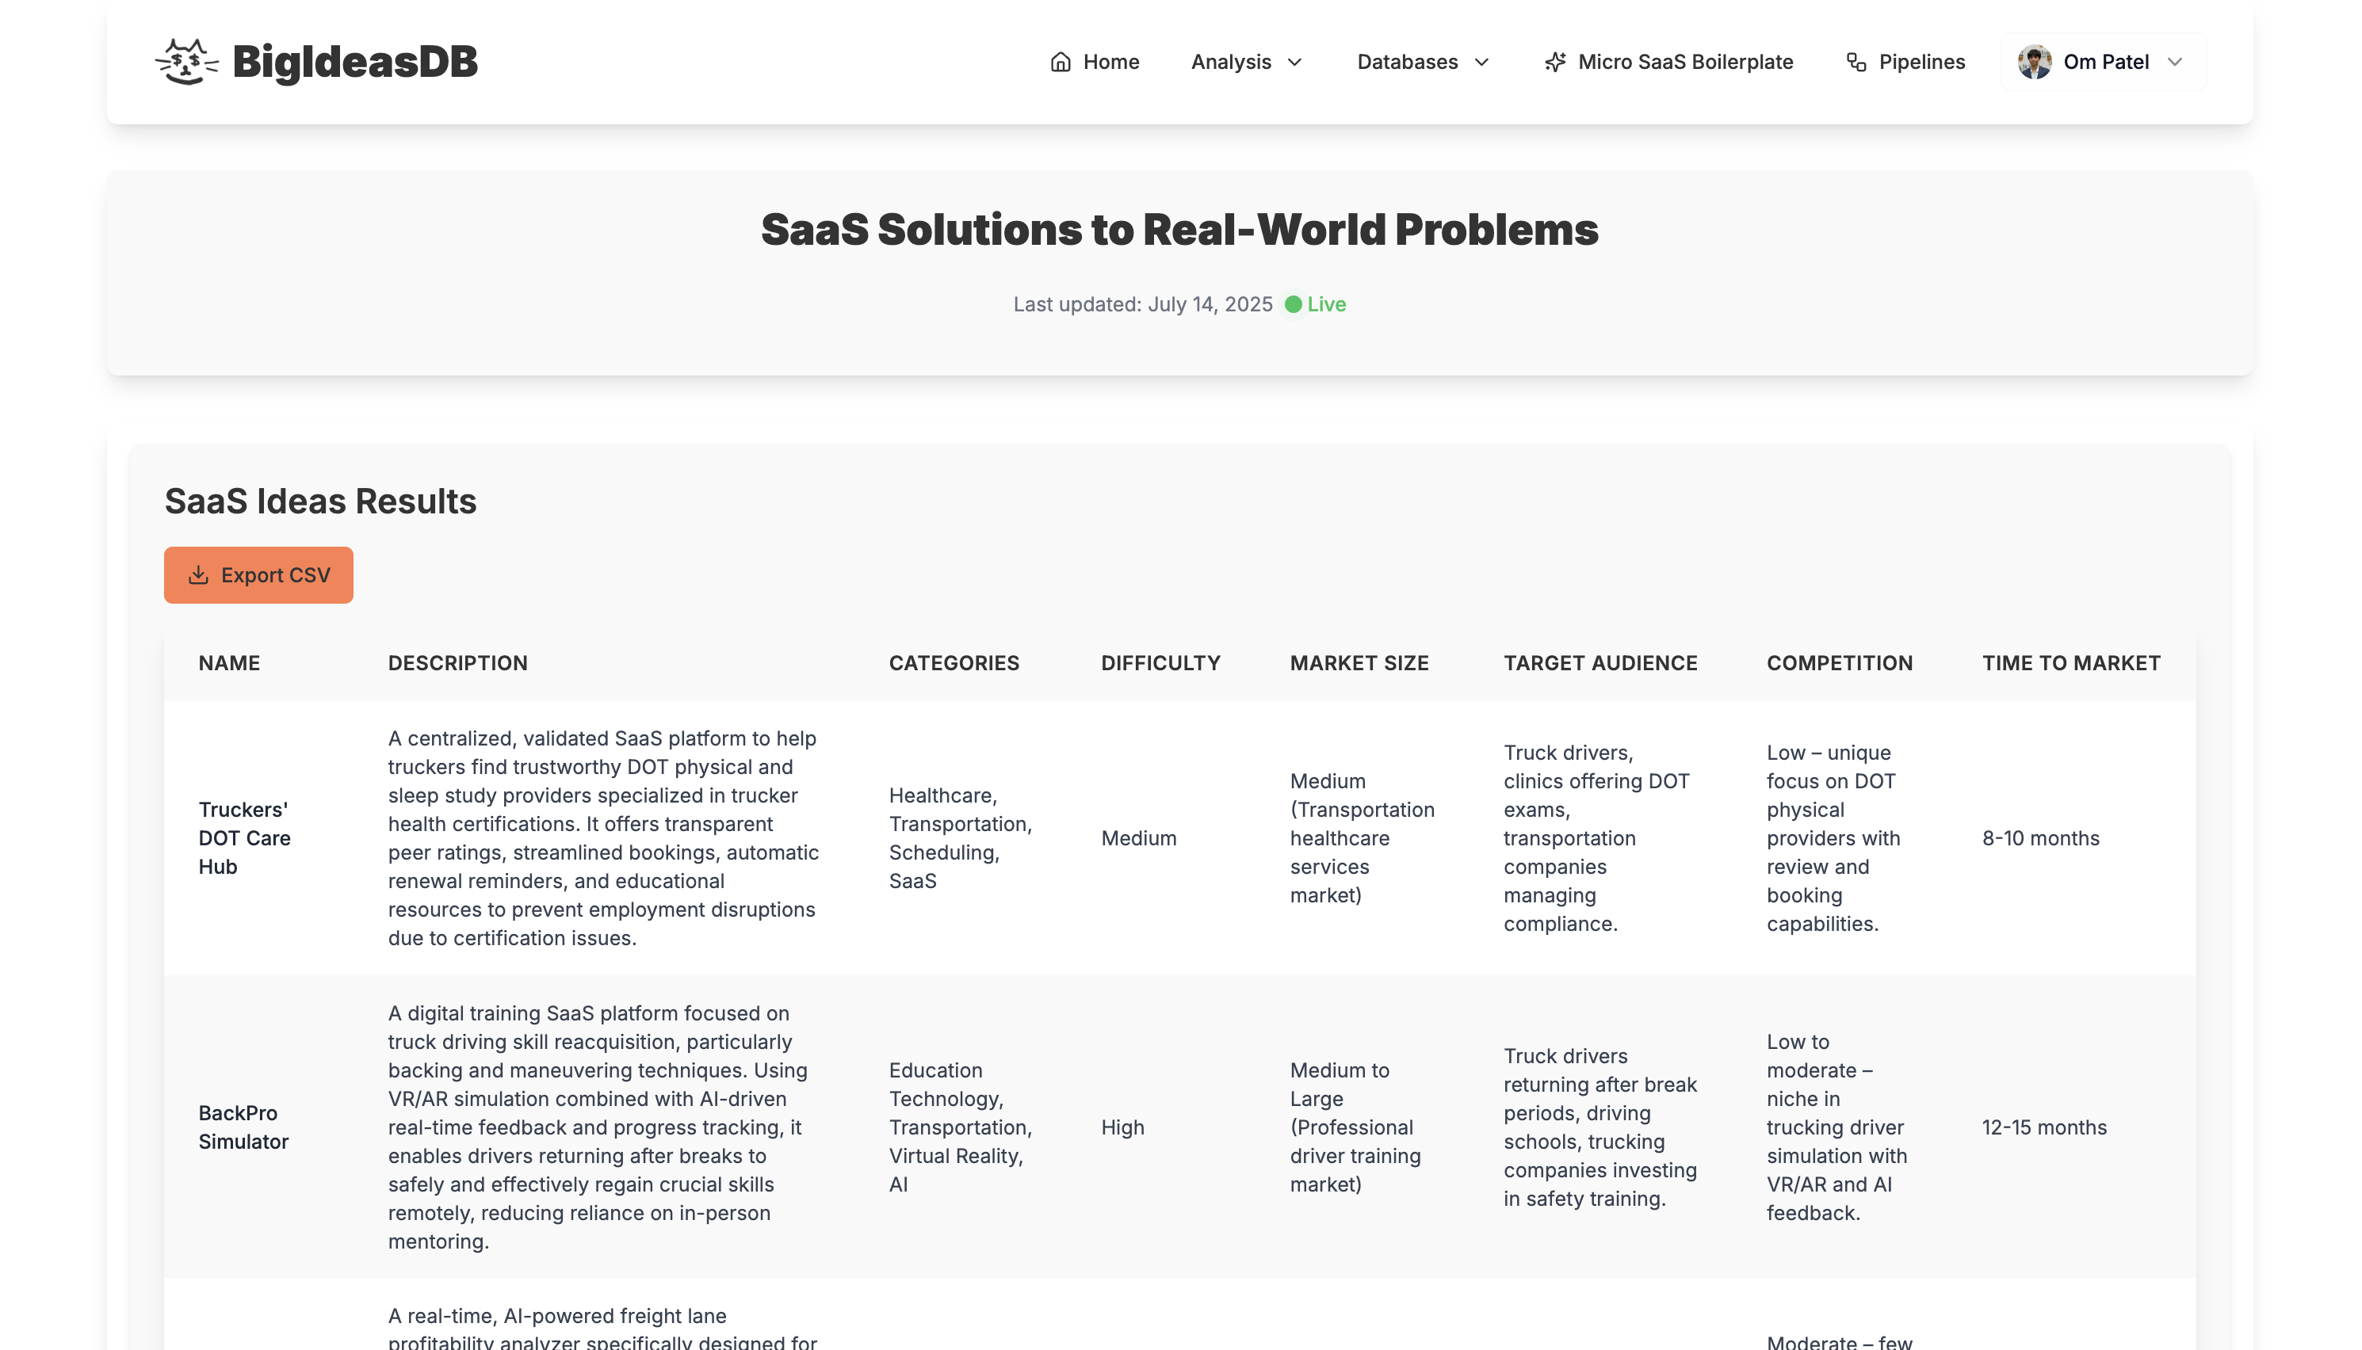Click the High difficulty cell
Screen dimensions: 2362x1350
coord(1122,1127)
